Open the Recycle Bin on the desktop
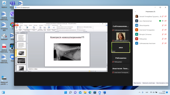Image resolution: width=170 pixels, height=95 pixels. pos(4,4)
